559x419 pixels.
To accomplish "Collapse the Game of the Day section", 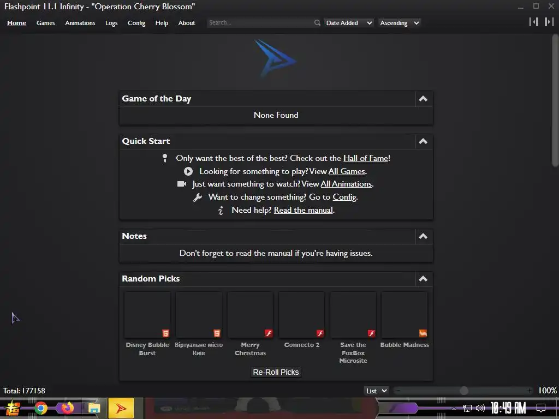I will (x=423, y=99).
